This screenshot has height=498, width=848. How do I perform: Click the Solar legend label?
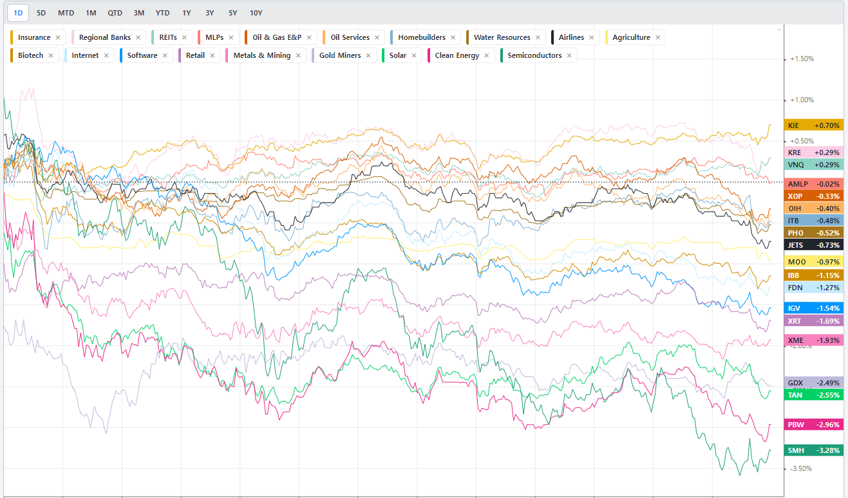(x=397, y=55)
